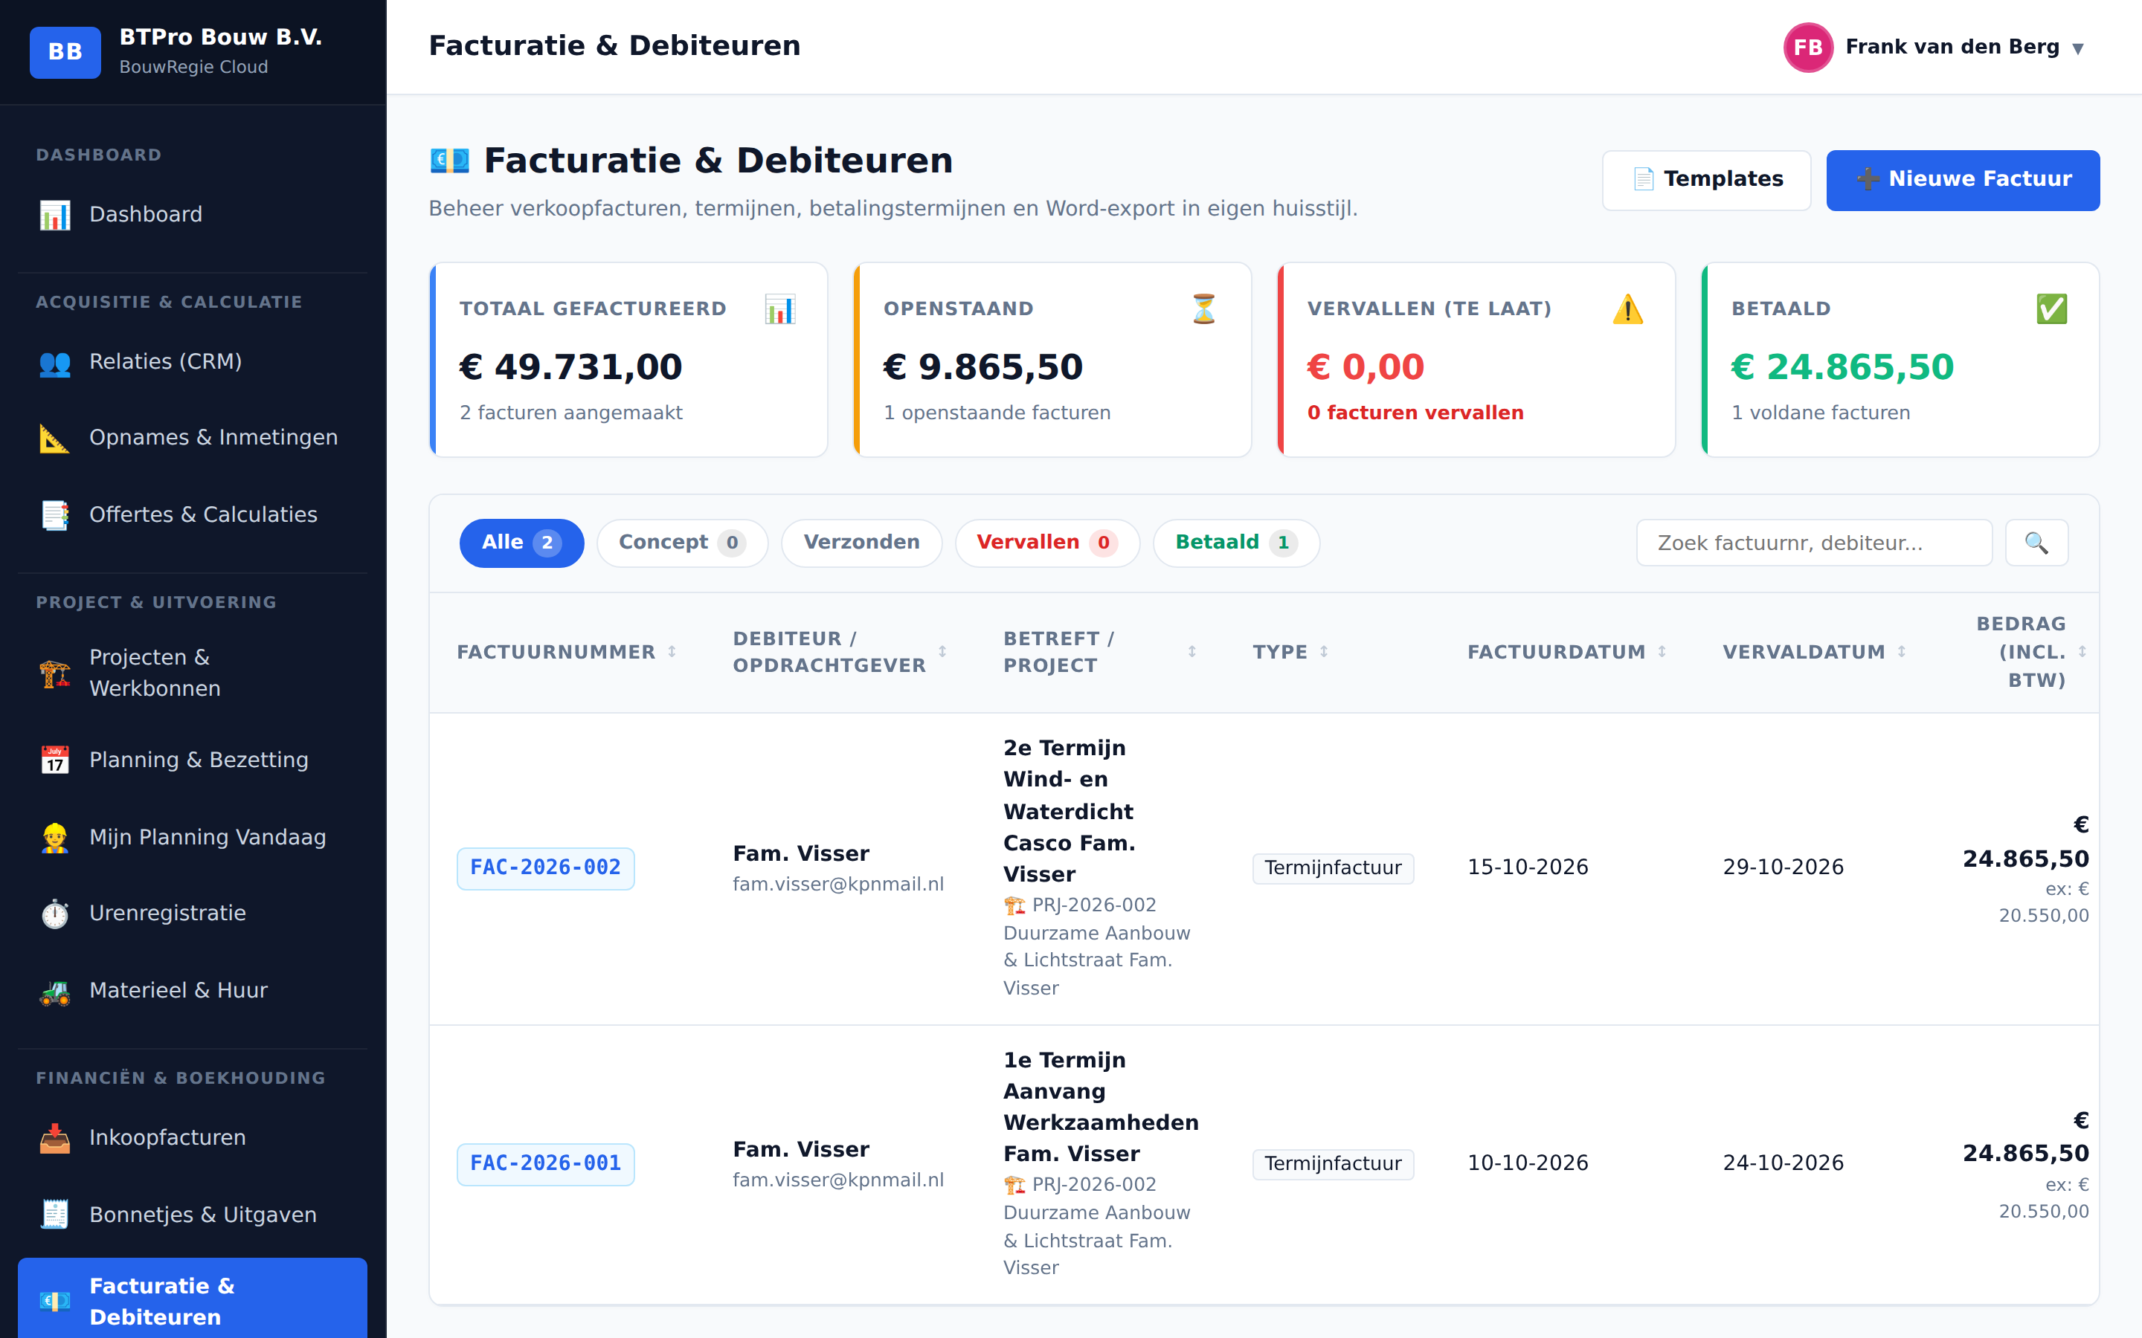Open the Inkoopfacturen inbox icon
The image size is (2142, 1338).
tap(55, 1138)
